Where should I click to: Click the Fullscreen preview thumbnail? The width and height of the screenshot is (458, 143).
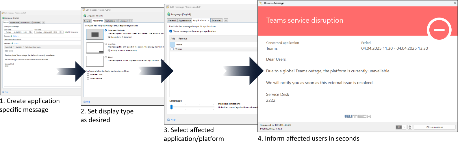pyautogui.click(x=95, y=34)
